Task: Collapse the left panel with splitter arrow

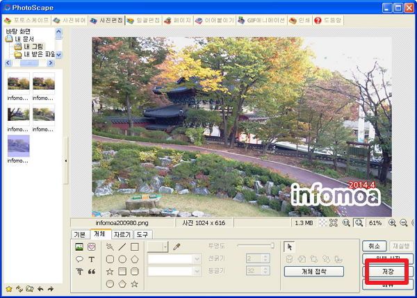Action: coord(66,160)
